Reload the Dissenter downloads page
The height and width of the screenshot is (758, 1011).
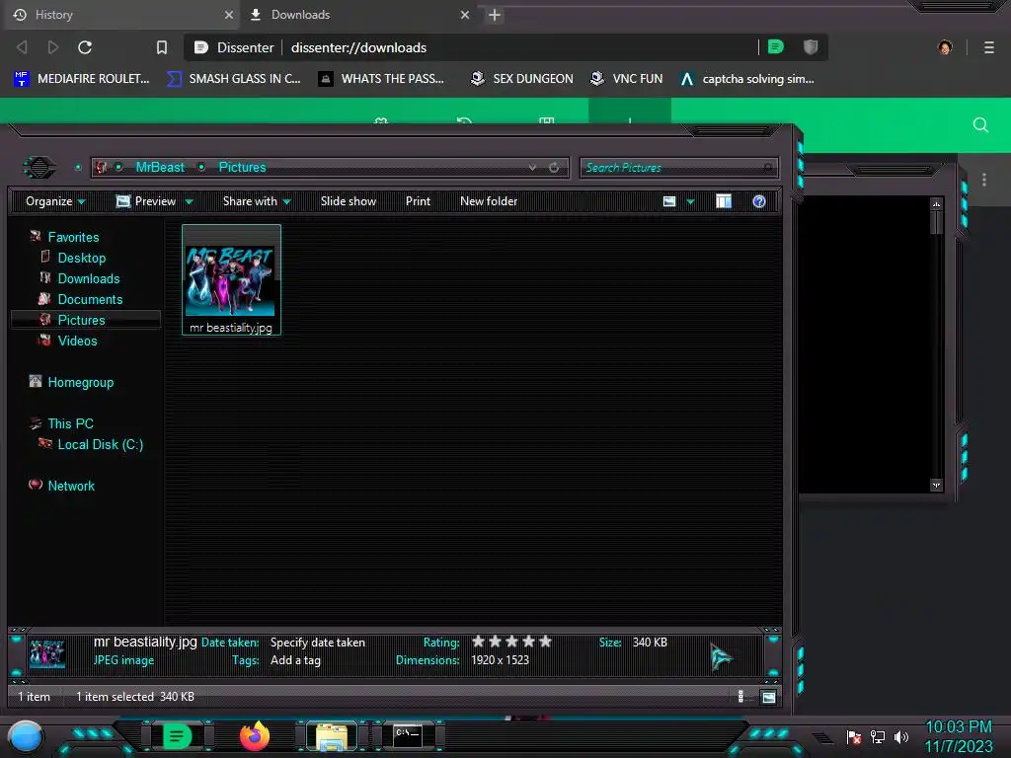(x=85, y=47)
